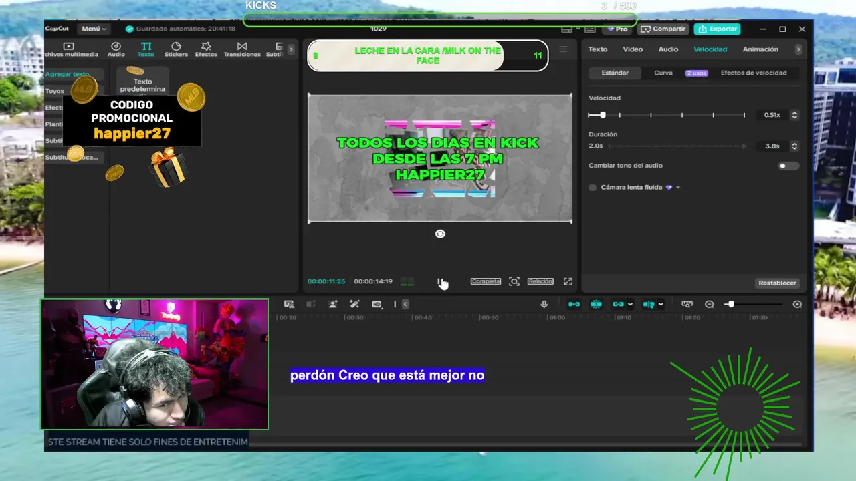Click the 01:00 timeline ruler mark
Screen dimensions: 856x481
(556, 317)
